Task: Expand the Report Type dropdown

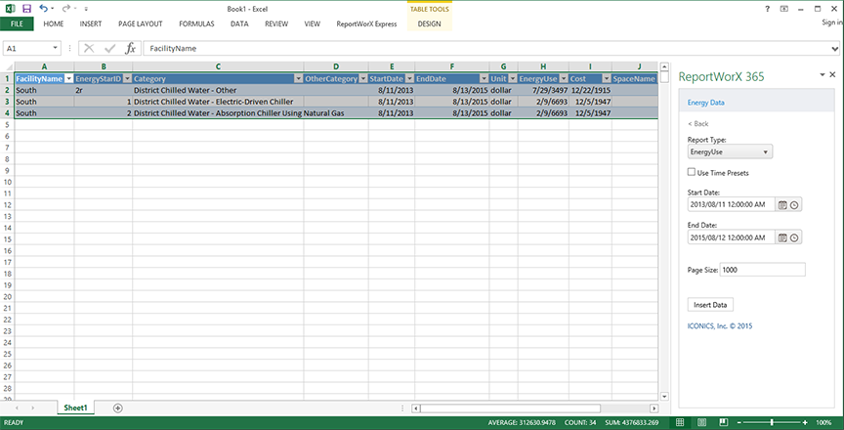Action: coord(765,151)
